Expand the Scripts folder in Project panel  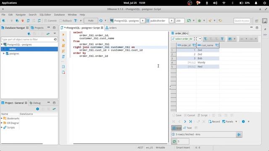2,128
